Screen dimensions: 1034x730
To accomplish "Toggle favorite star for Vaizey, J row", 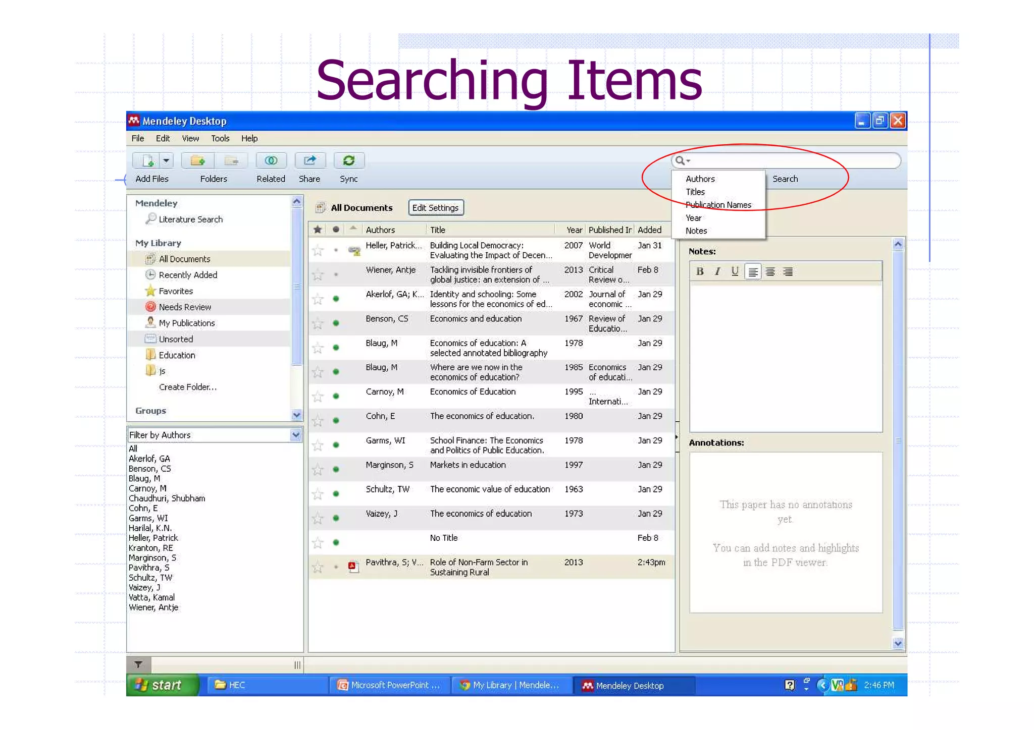I will tap(318, 518).
